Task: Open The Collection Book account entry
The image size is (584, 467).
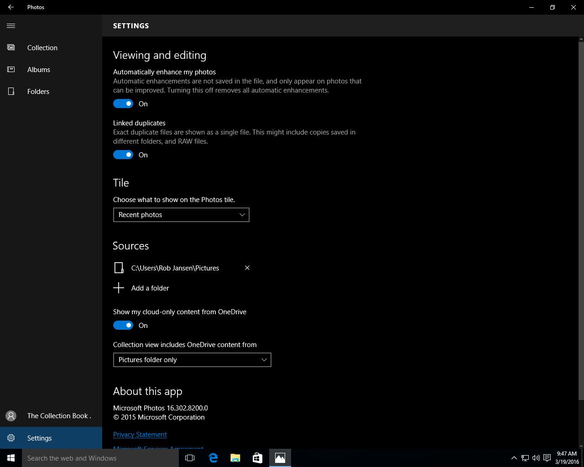Action: point(51,416)
